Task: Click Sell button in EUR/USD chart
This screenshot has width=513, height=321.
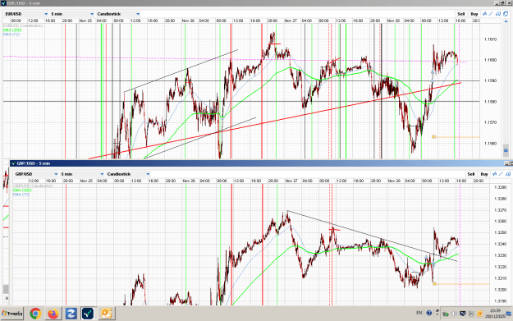Action: point(461,14)
